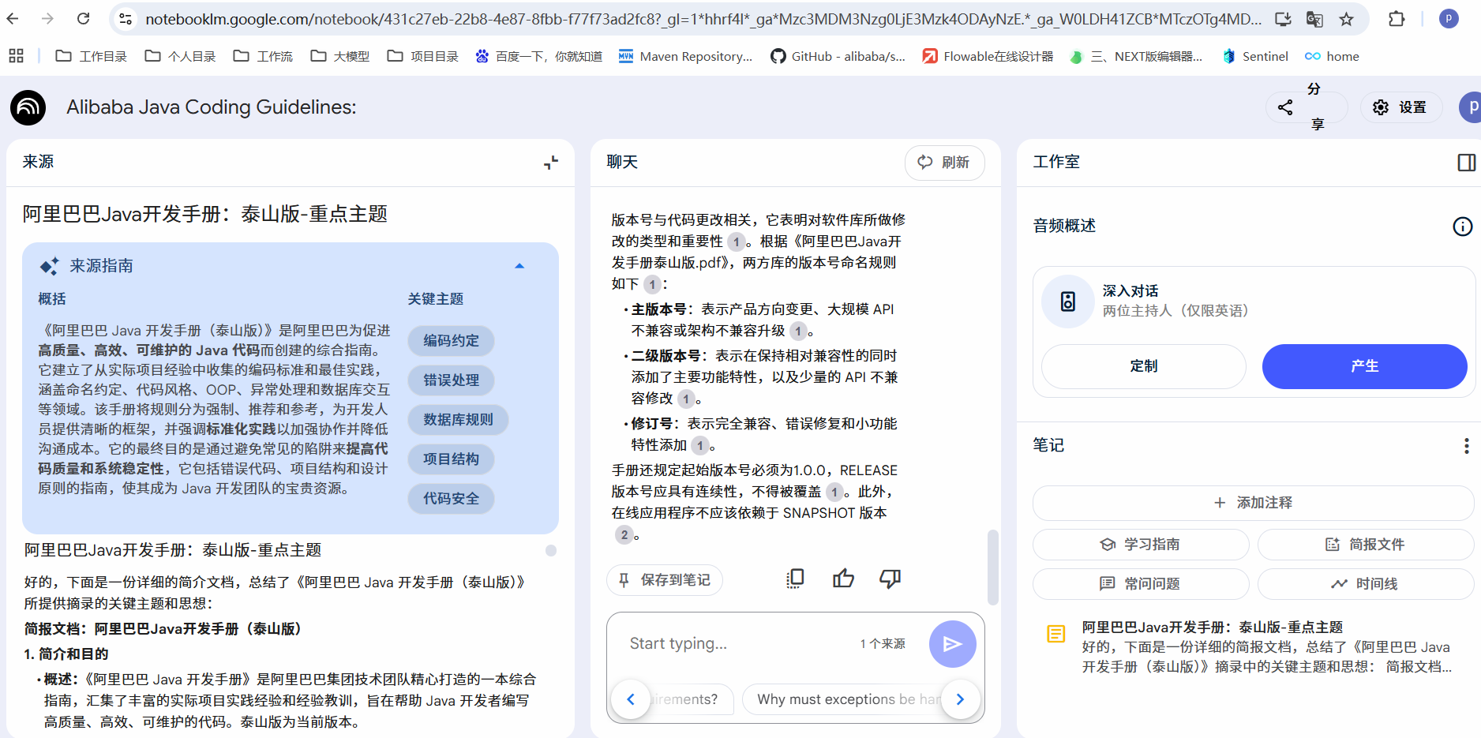The width and height of the screenshot is (1481, 738).
Task: Open the 工作目录 bookmark folder
Action: tap(92, 56)
